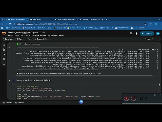Run the Query 3 code cell

pyautogui.click(x=10, y=85)
